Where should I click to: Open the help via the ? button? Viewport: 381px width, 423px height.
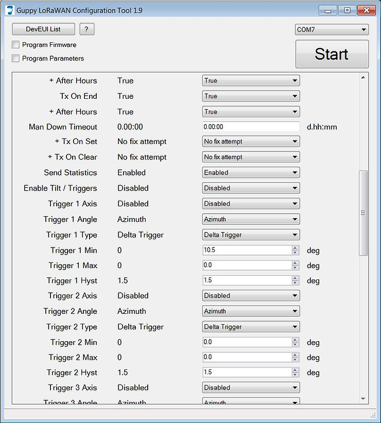tap(86, 29)
